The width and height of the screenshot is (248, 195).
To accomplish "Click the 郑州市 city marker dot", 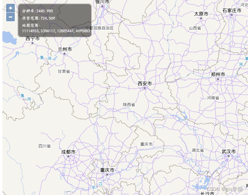I will pos(218,79).
